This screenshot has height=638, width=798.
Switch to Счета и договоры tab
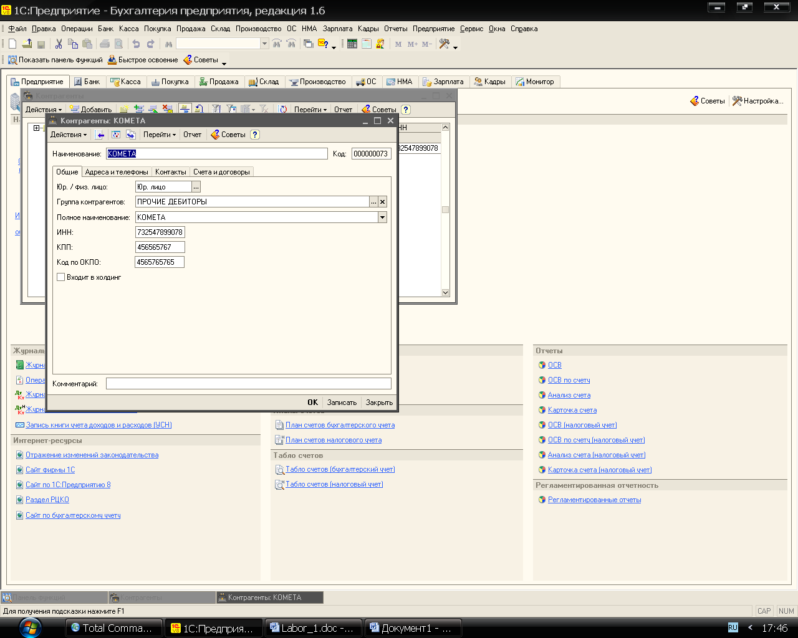point(221,172)
